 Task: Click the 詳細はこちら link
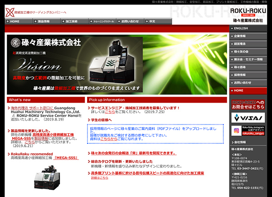point(100,178)
